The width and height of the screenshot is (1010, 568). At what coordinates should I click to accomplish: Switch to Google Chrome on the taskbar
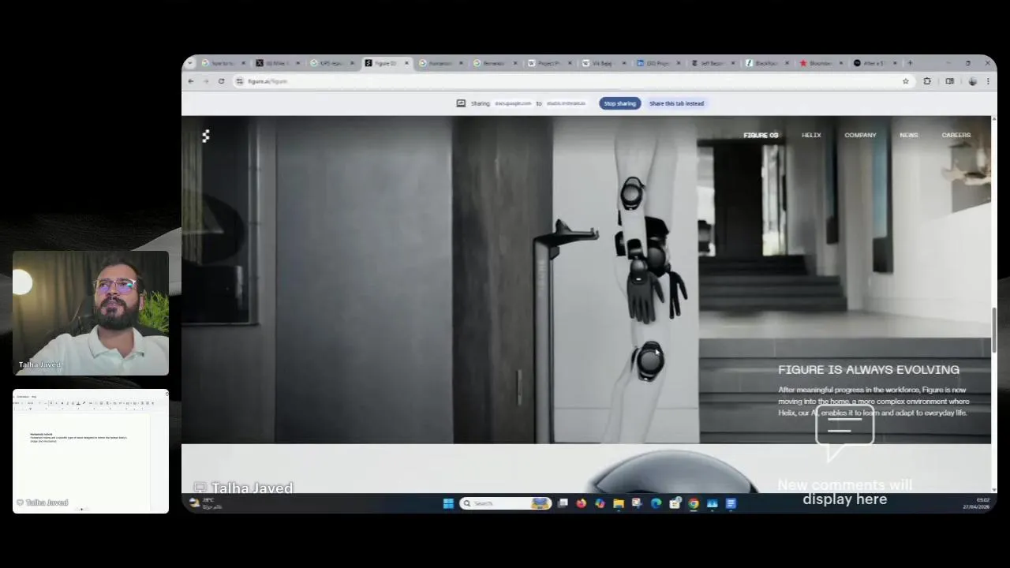(x=694, y=503)
